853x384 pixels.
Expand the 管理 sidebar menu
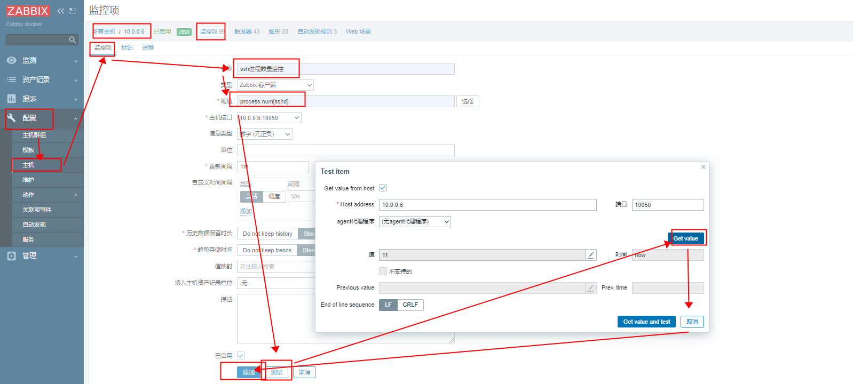pyautogui.click(x=42, y=255)
